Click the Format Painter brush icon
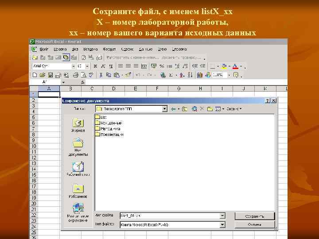This screenshot has height=239, width=319. tap(128, 75)
